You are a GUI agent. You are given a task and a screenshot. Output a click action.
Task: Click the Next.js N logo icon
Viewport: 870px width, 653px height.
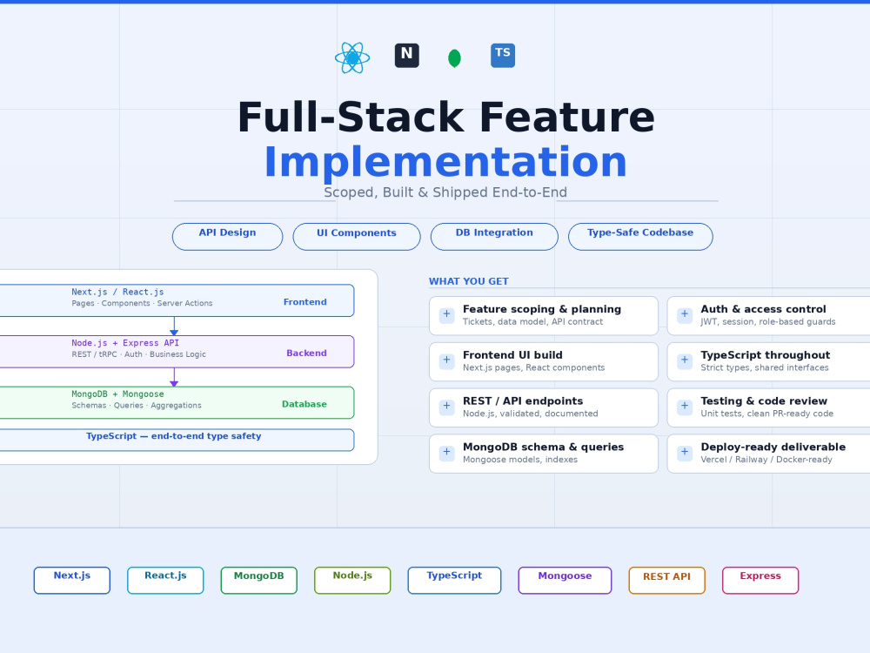tap(406, 56)
